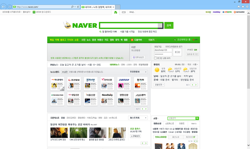Click the green Naver home icon tab
The height and width of the screenshot is (149, 250).
tap(116, 12)
